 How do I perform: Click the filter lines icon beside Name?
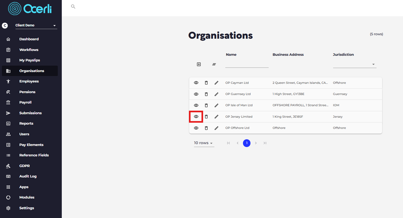[214, 64]
